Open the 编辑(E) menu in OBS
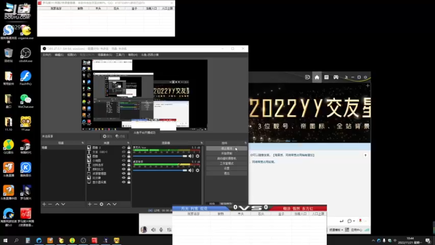Image resolution: width=435 pixels, height=245 pixels. click(x=59, y=55)
